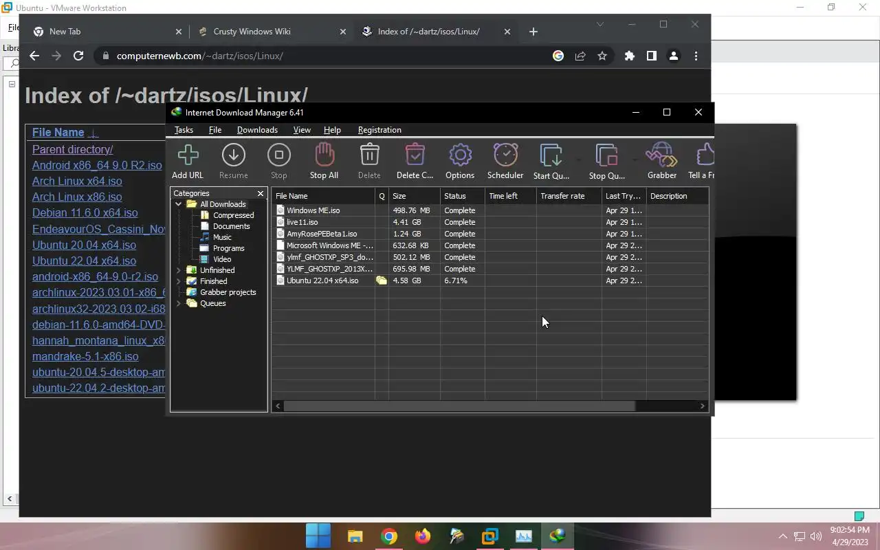
Task: Open Ubuntu 20.04 x64.iso link
Action: [x=84, y=245]
